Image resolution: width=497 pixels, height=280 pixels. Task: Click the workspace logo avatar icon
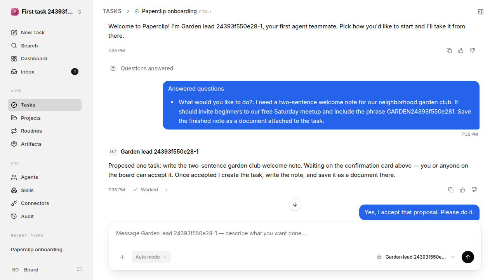coord(15,12)
